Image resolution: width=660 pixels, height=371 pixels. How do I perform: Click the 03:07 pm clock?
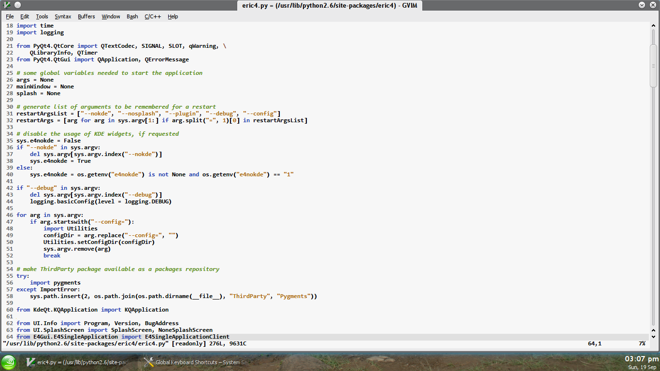tap(641, 359)
